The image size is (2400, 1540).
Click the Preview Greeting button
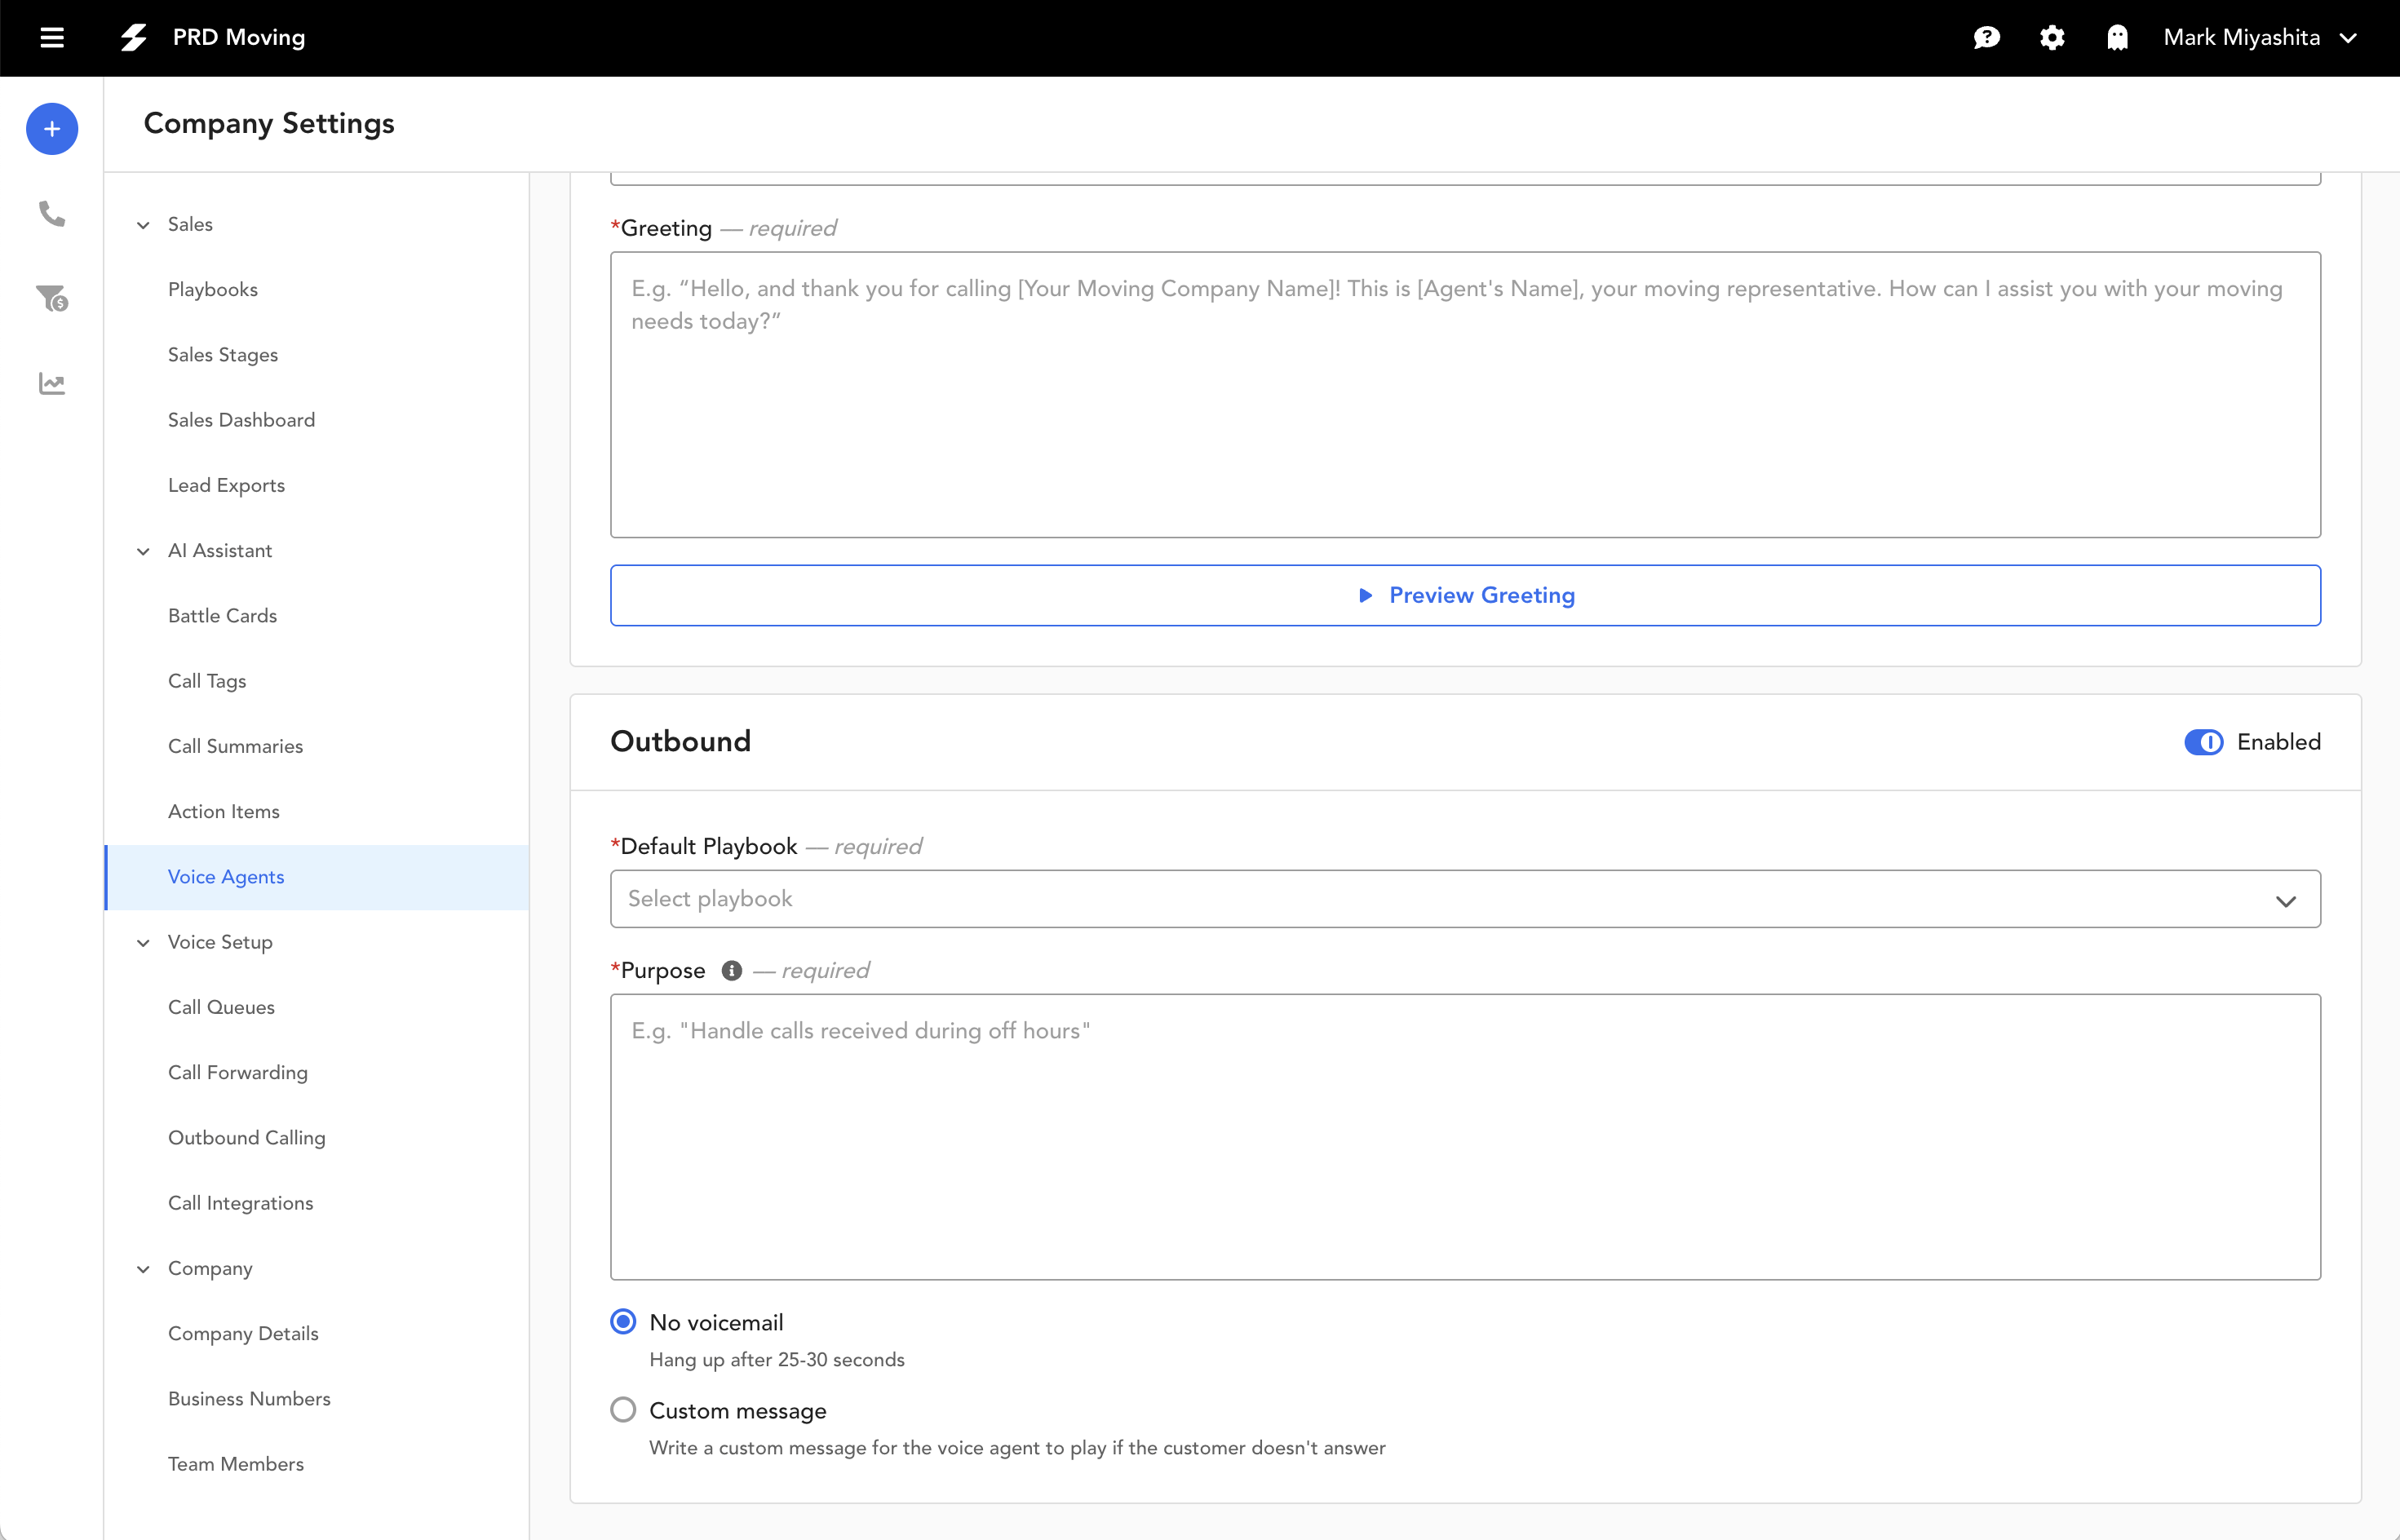point(1465,595)
